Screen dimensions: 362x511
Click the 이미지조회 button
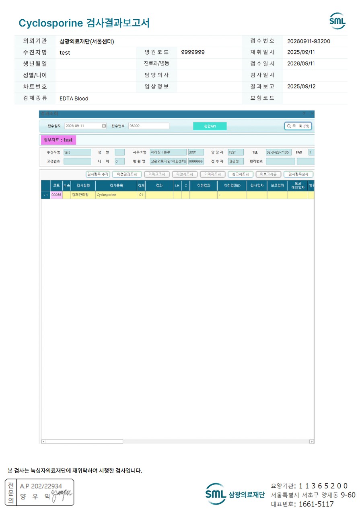point(213,174)
